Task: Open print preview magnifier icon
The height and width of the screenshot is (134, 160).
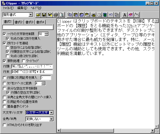Action: pos(62,15)
